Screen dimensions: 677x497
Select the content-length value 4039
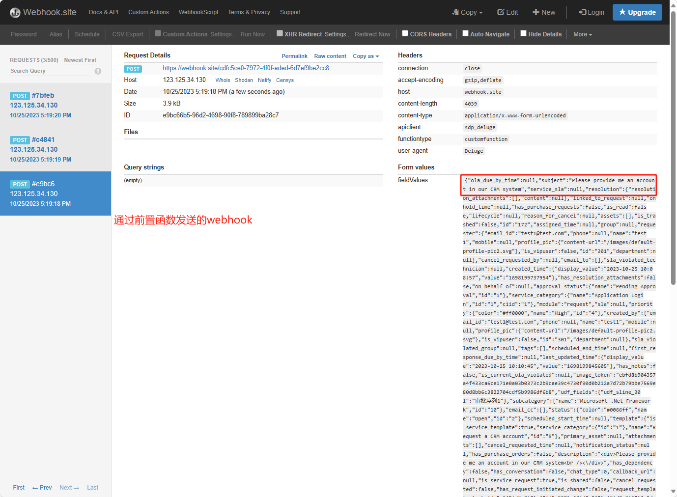pyautogui.click(x=471, y=104)
